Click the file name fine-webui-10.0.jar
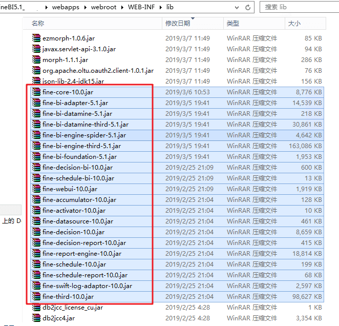Viewport: 339px width, 326px height. 70,189
